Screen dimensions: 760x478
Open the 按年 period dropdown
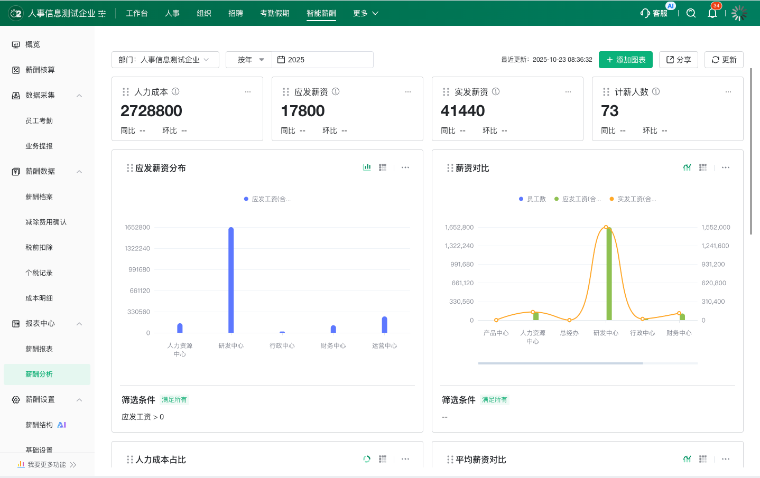pyautogui.click(x=249, y=60)
